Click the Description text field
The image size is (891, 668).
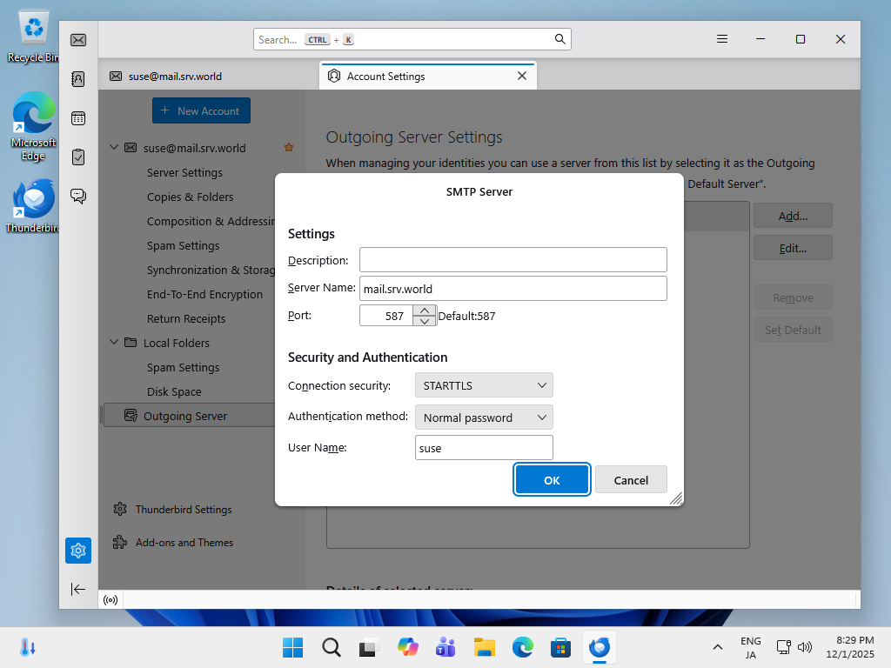tap(512, 260)
